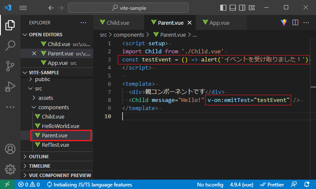316x189 pixels.
Task: Click src in the breadcrumb
Action: click(103, 35)
